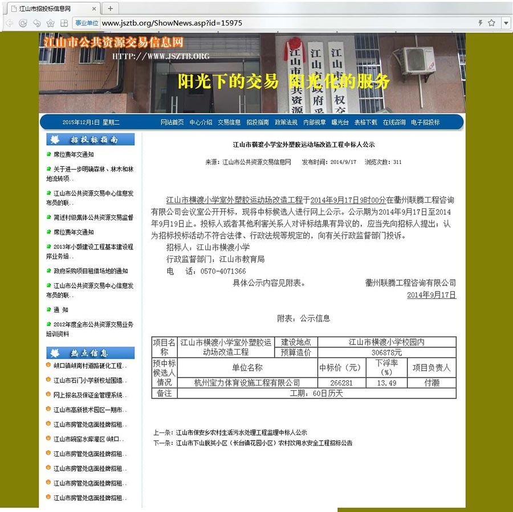This screenshot has width=513, height=512.
Task: Add page to favorites with address bar star
Action: [x=491, y=23]
